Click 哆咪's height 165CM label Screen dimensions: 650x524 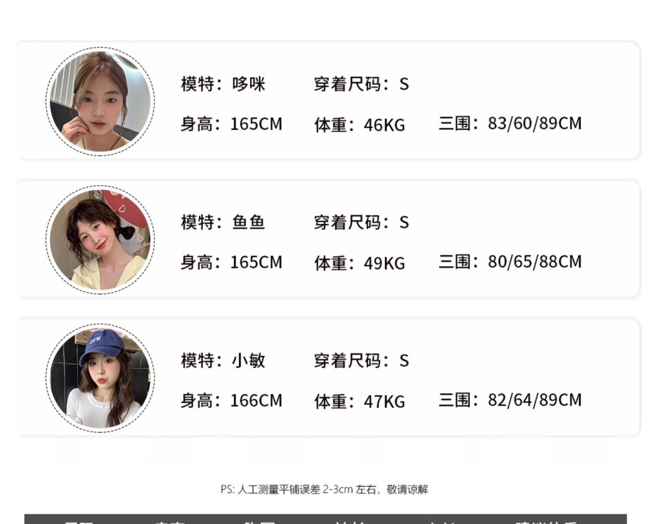[x=231, y=124]
